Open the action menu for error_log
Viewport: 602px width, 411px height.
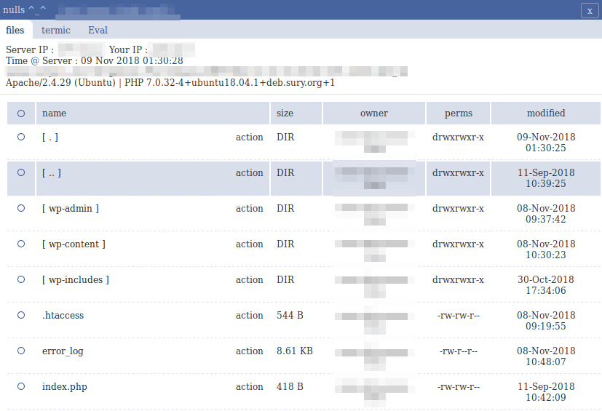pos(249,351)
